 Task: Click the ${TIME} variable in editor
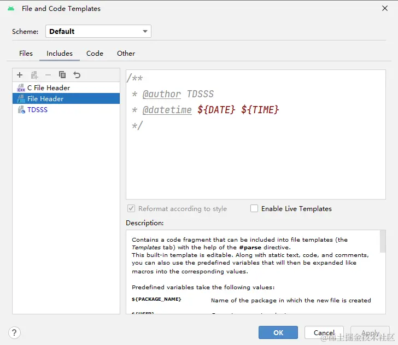(260, 110)
